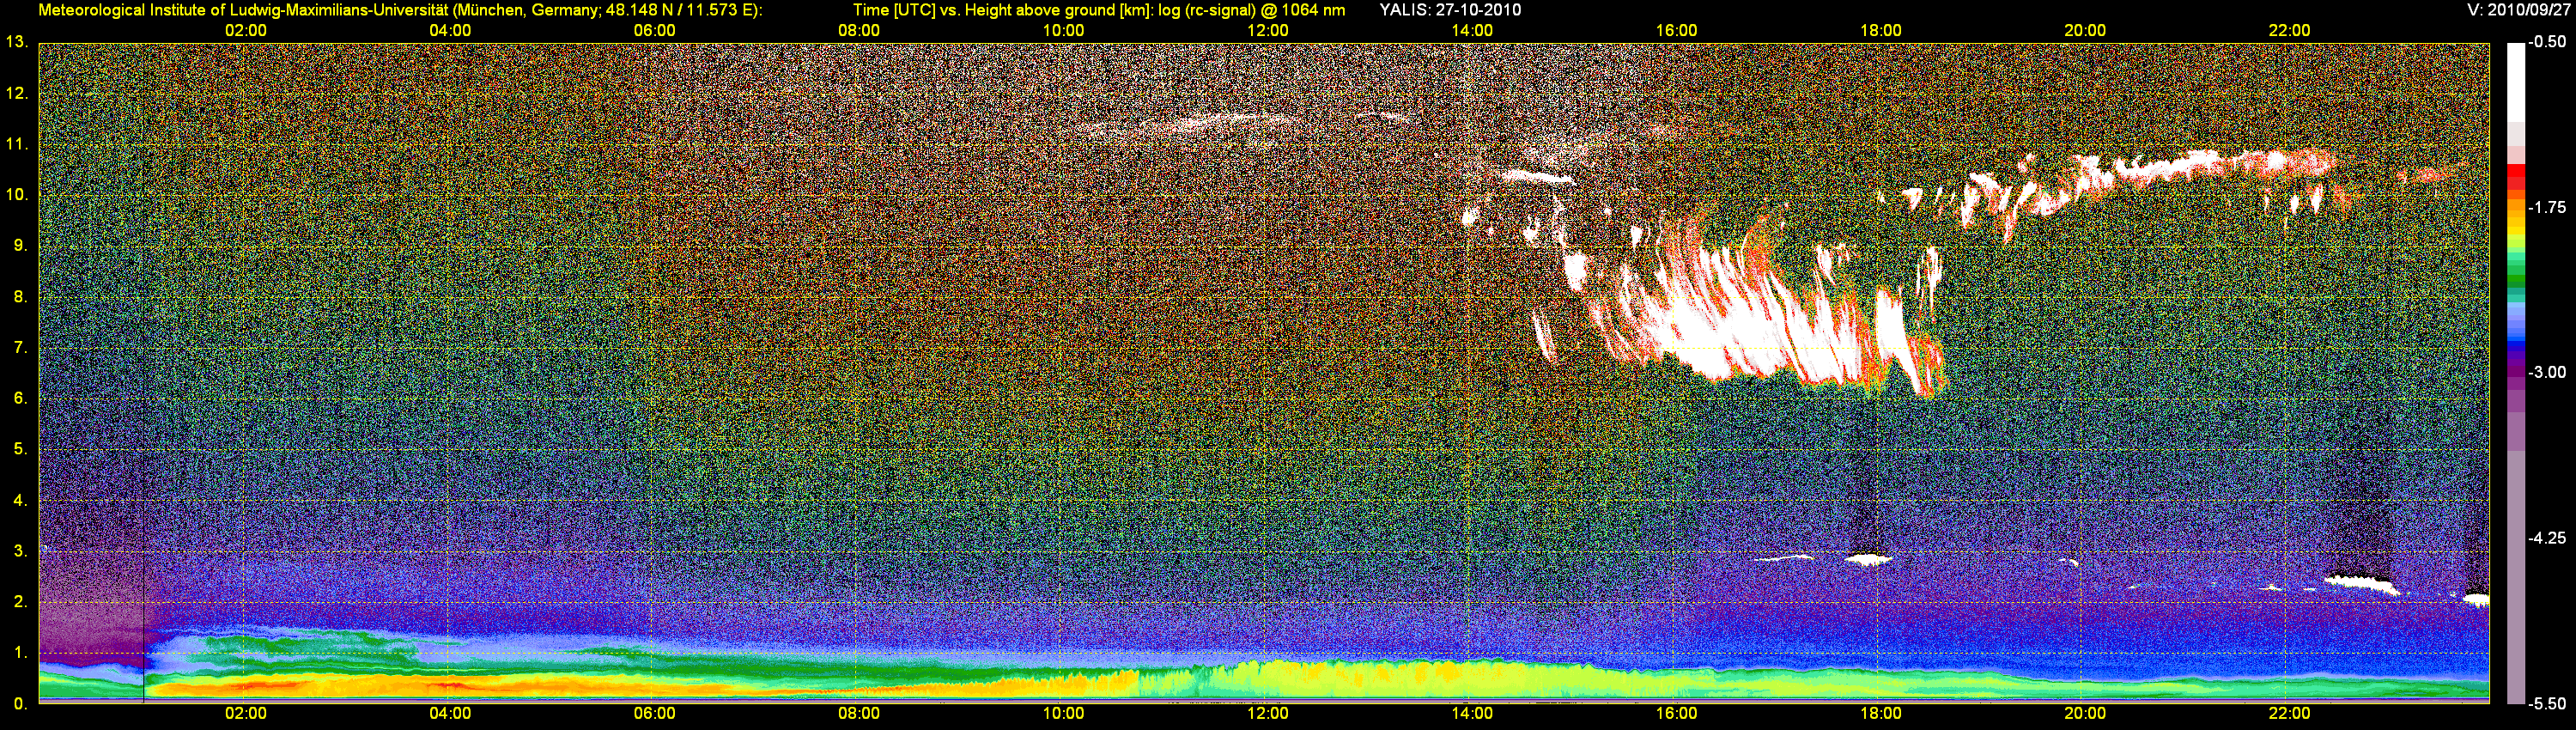Click the -1.75 color scale value

click(x=2548, y=207)
